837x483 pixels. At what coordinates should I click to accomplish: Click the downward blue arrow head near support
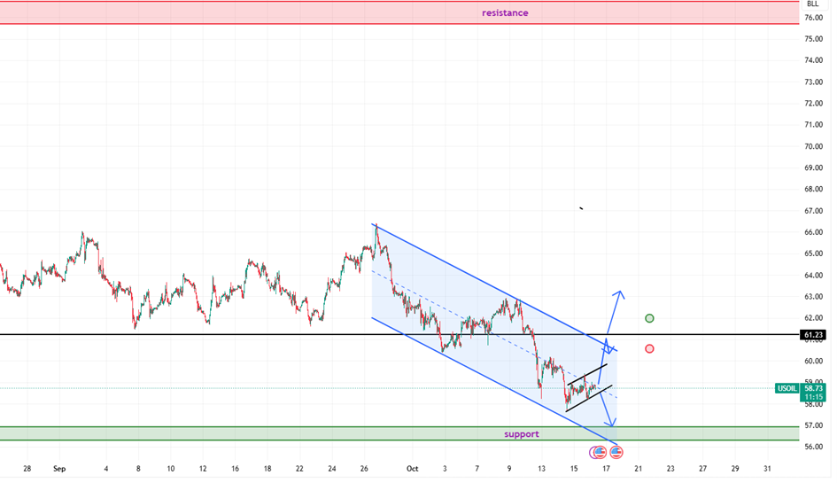[612, 422]
